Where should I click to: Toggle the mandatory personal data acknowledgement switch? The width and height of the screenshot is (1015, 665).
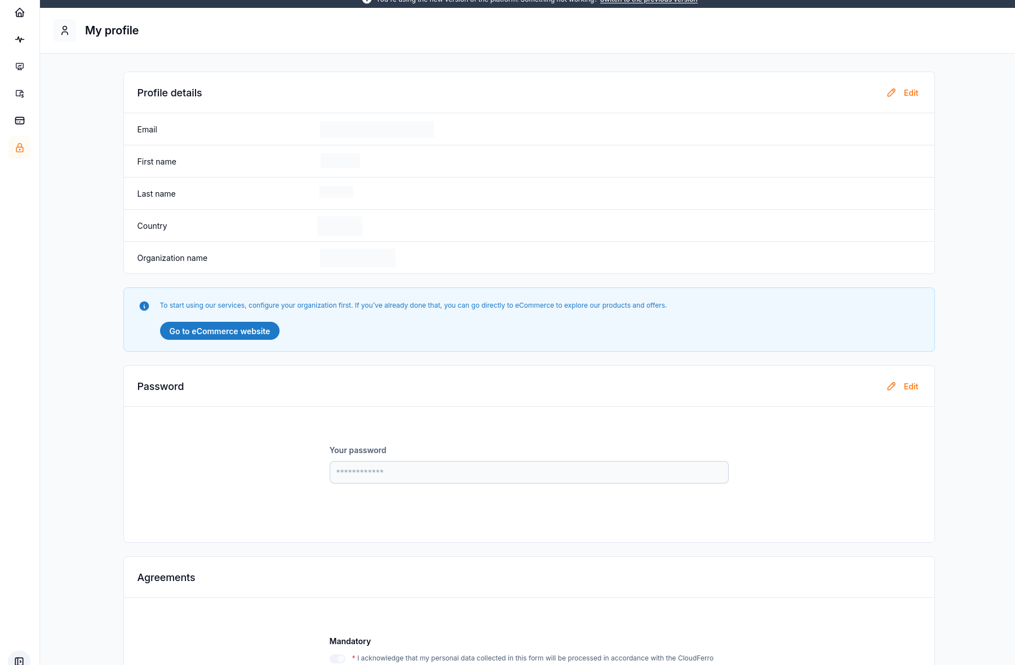[x=338, y=658]
